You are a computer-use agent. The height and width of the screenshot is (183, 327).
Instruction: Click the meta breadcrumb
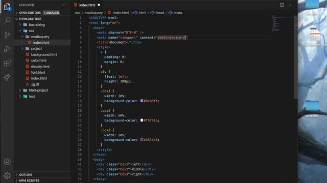[x=175, y=13]
